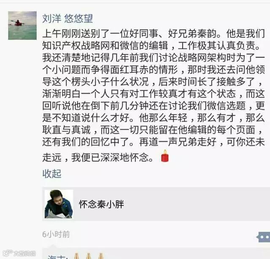Click the gray share card background area
Viewport: 270px width, 259px height.
189,204
